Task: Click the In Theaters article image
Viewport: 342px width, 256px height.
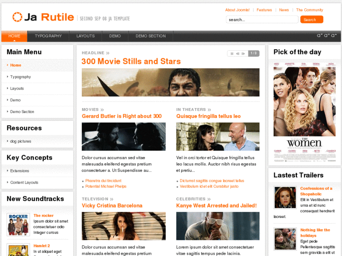Action: point(218,137)
